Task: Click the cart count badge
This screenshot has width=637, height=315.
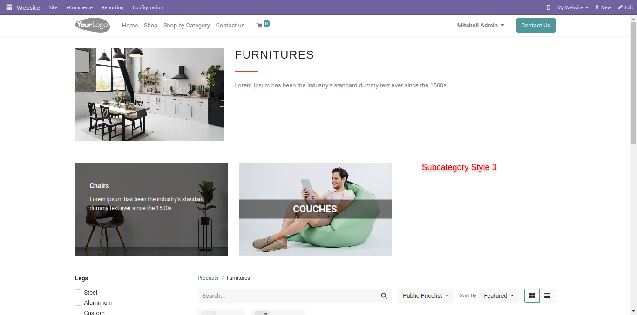Action: pos(266,24)
